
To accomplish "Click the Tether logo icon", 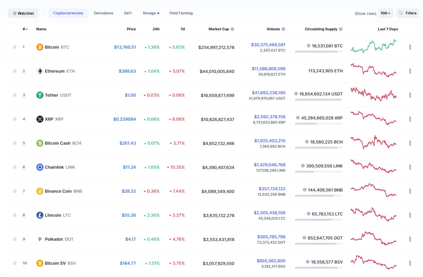I will (40, 95).
